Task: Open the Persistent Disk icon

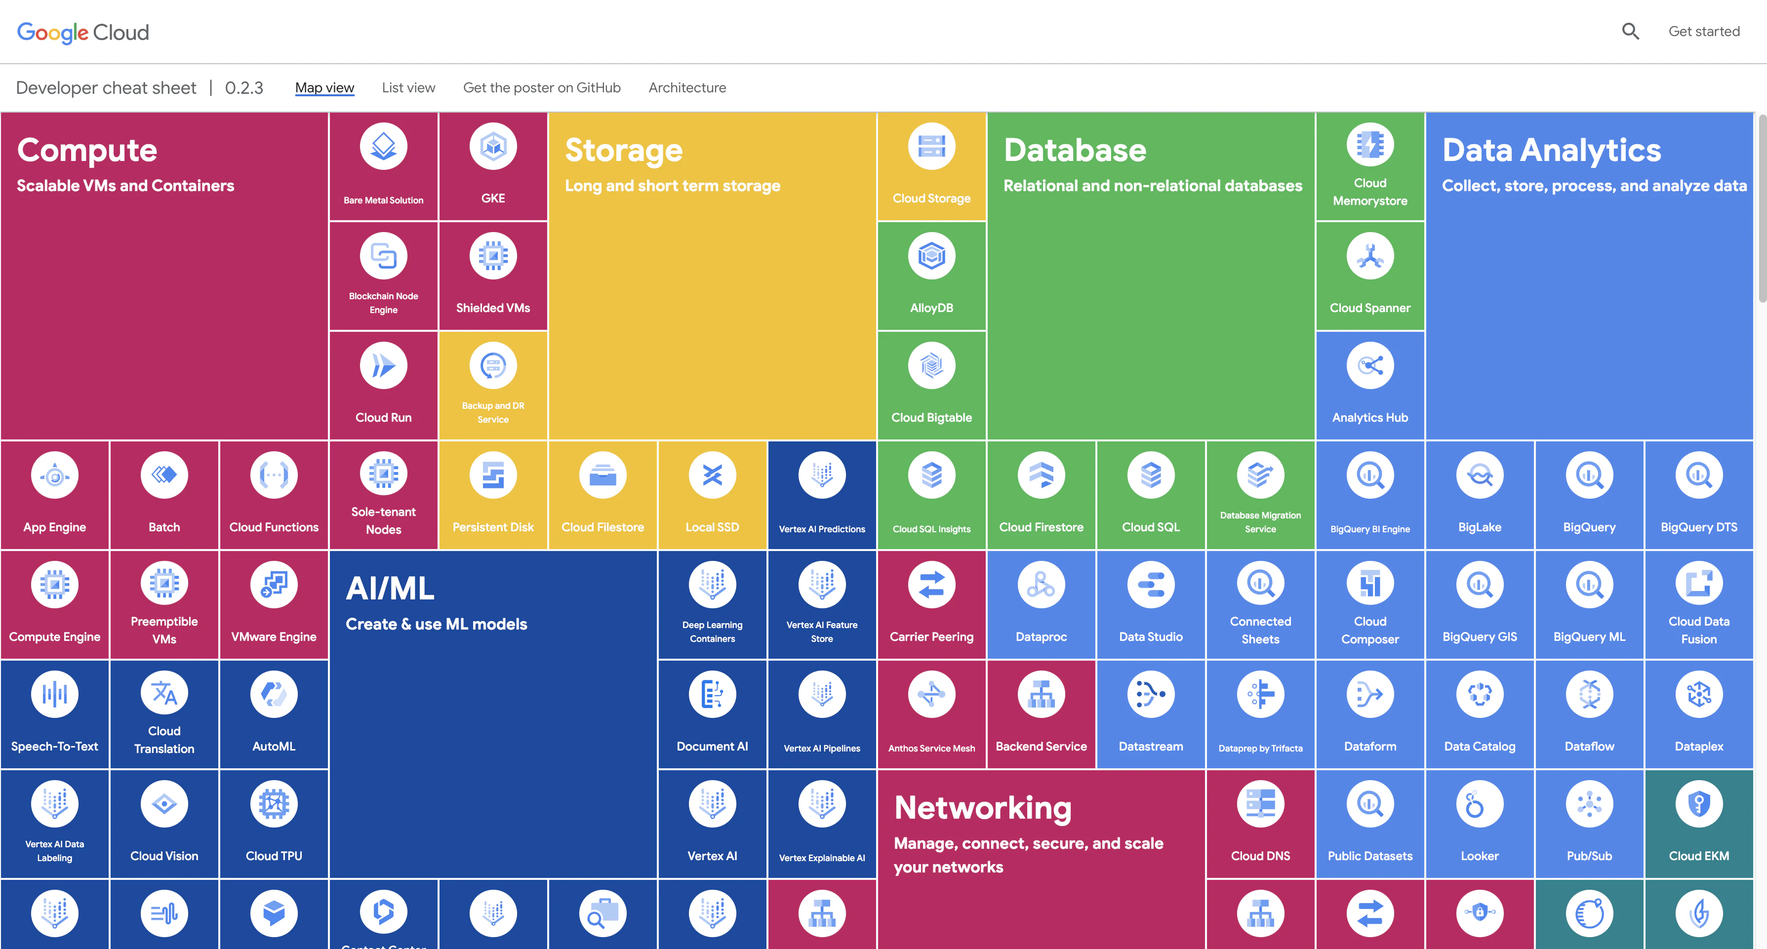Action: (x=493, y=475)
